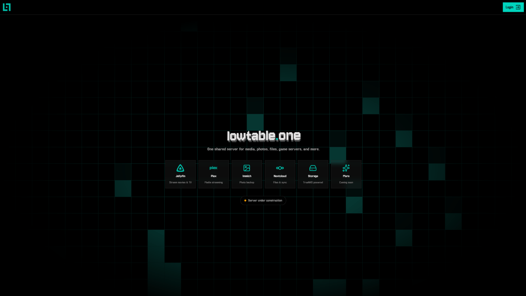Screen dimensions: 526x296
Task: Click the Nextcloud files and sync card
Action: click(x=280, y=174)
